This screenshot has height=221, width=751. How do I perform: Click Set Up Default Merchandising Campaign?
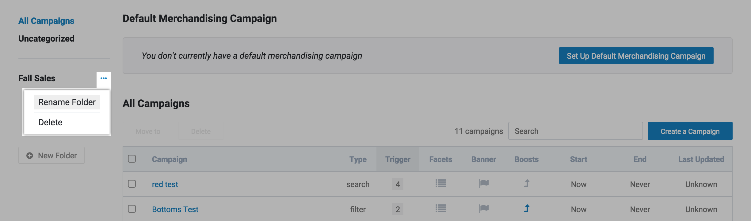(636, 56)
